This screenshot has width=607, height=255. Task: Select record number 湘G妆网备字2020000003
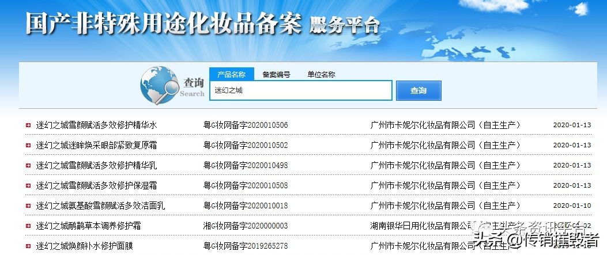coord(246,226)
